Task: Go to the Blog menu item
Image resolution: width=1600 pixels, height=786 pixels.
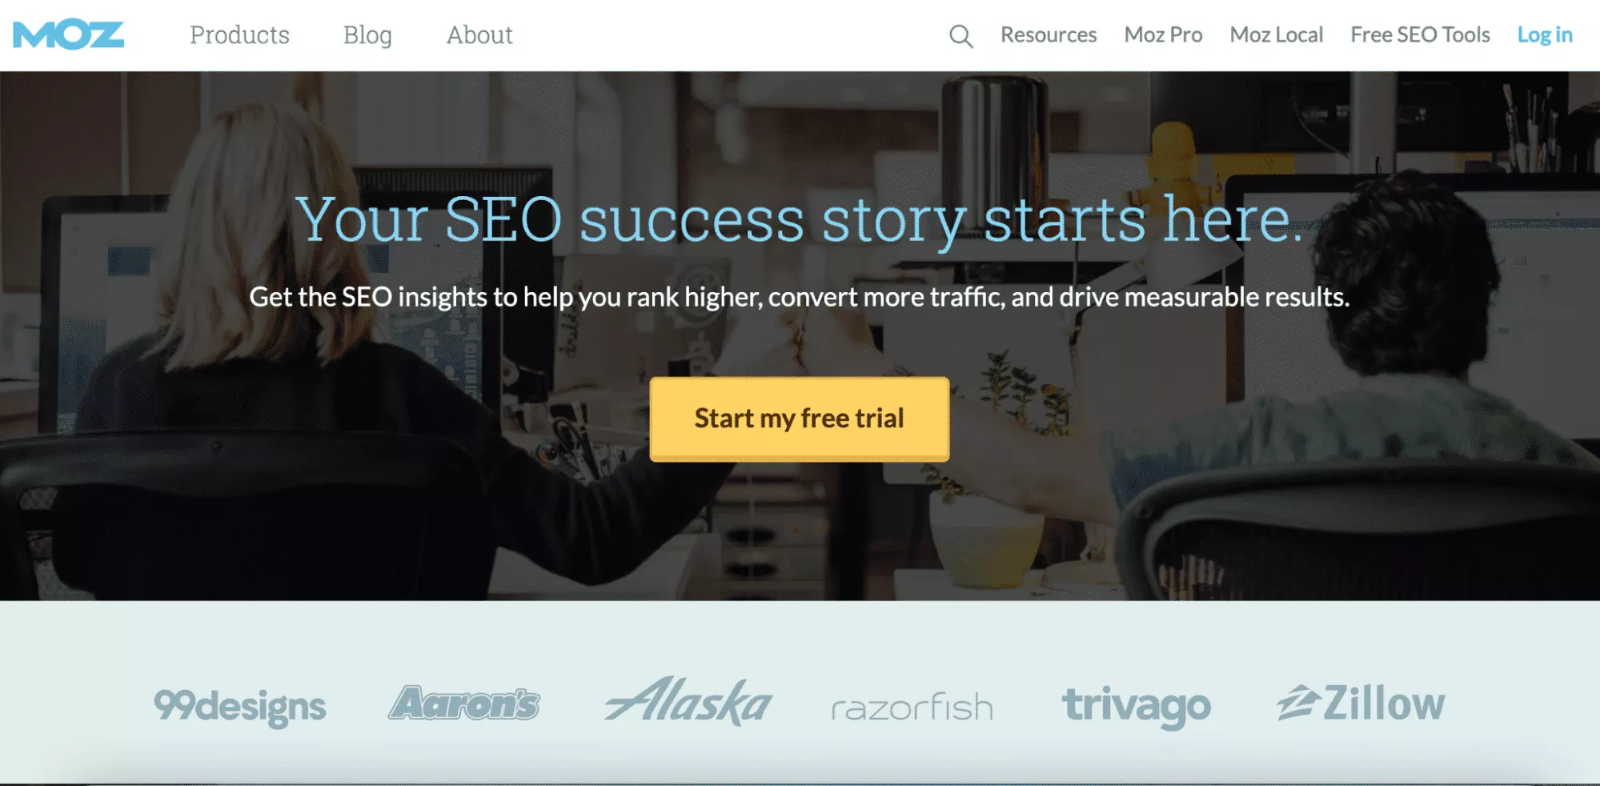Action: click(367, 35)
